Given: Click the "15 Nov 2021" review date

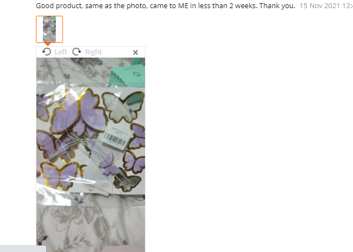Looking at the screenshot, I should (x=320, y=5).
